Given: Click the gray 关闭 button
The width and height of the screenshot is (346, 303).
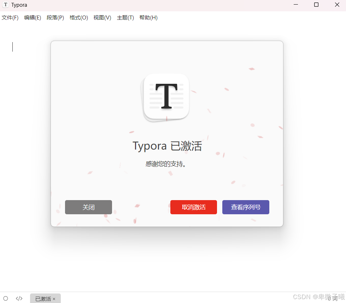Looking at the screenshot, I should coord(88,207).
